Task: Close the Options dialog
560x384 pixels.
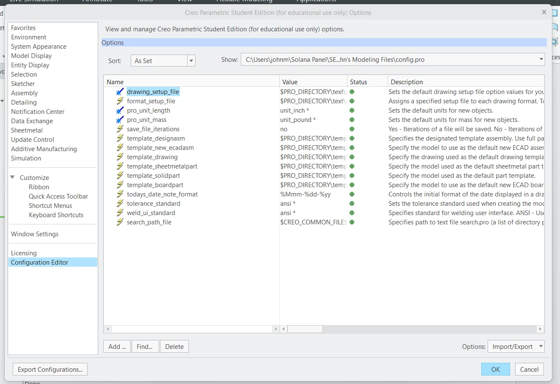Action: click(x=544, y=12)
